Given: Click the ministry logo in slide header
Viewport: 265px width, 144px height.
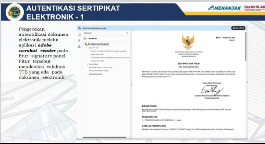Looking at the screenshot, I should click(x=15, y=12).
